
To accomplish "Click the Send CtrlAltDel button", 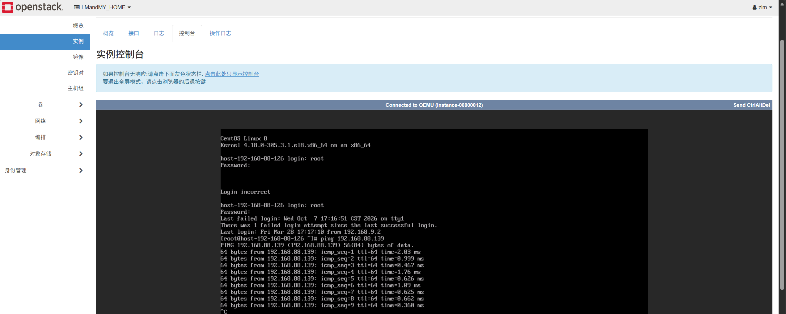I will click(x=751, y=105).
